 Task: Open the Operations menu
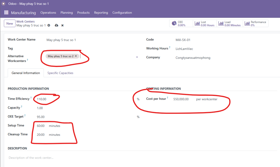click(48, 13)
